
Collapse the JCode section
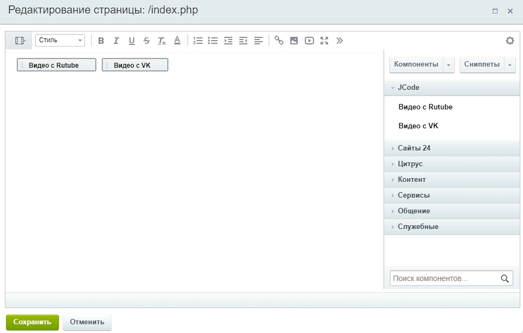coord(408,88)
